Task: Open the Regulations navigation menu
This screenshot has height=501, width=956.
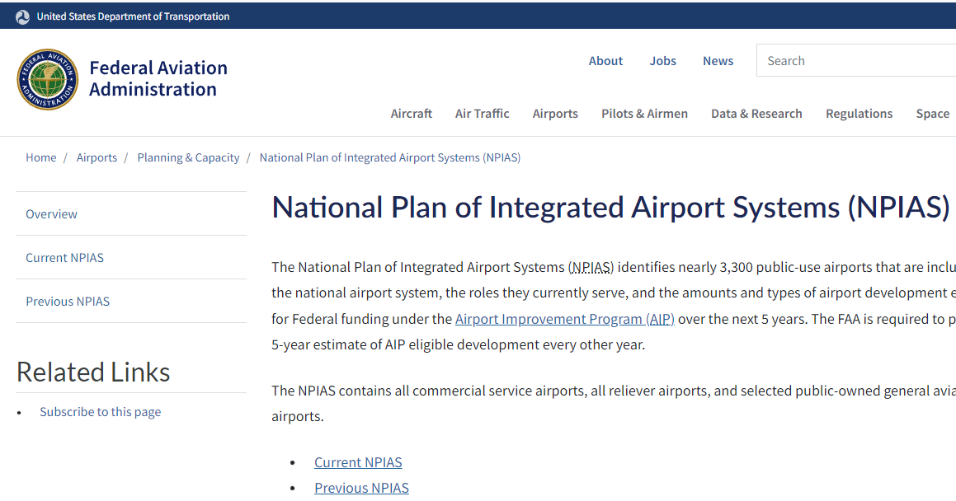Action: 859,114
